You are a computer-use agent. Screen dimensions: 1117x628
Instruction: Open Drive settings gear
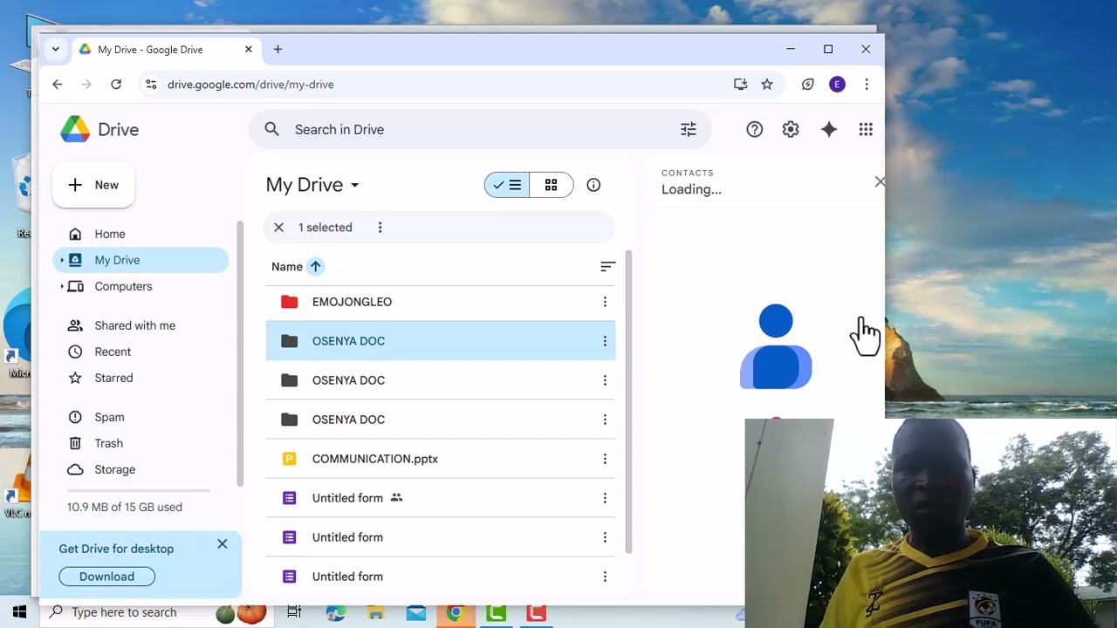click(x=791, y=129)
